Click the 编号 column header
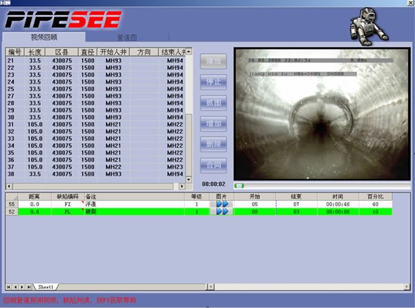The width and height of the screenshot is (415, 308). click(x=15, y=52)
